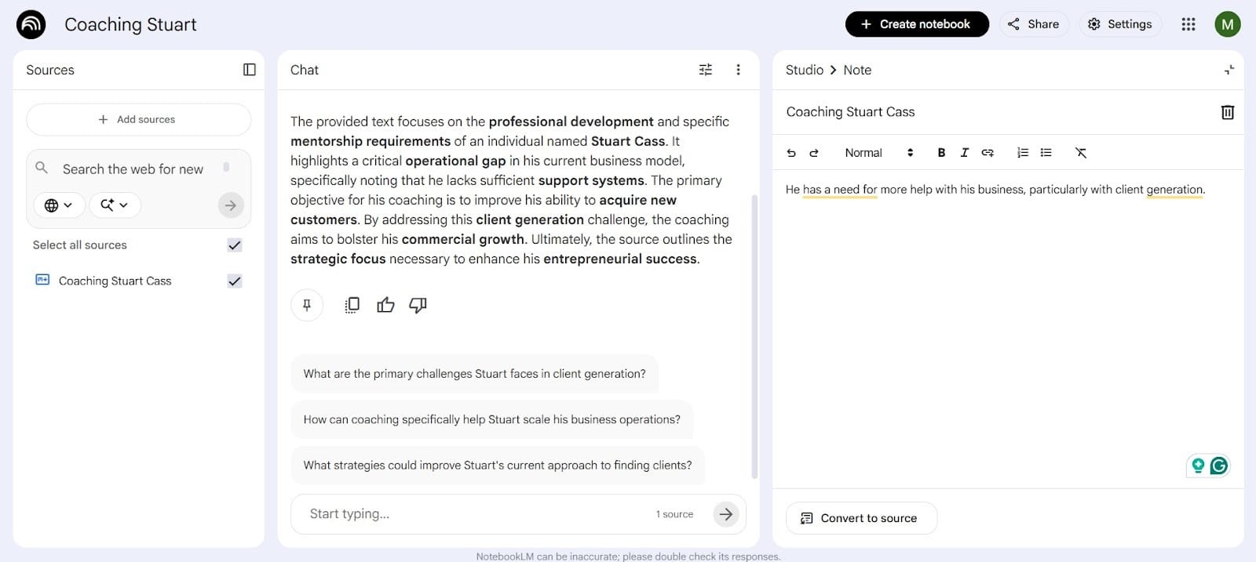Open the discover sources dropdown
Screen dimensions: 1256x562
click(115, 205)
